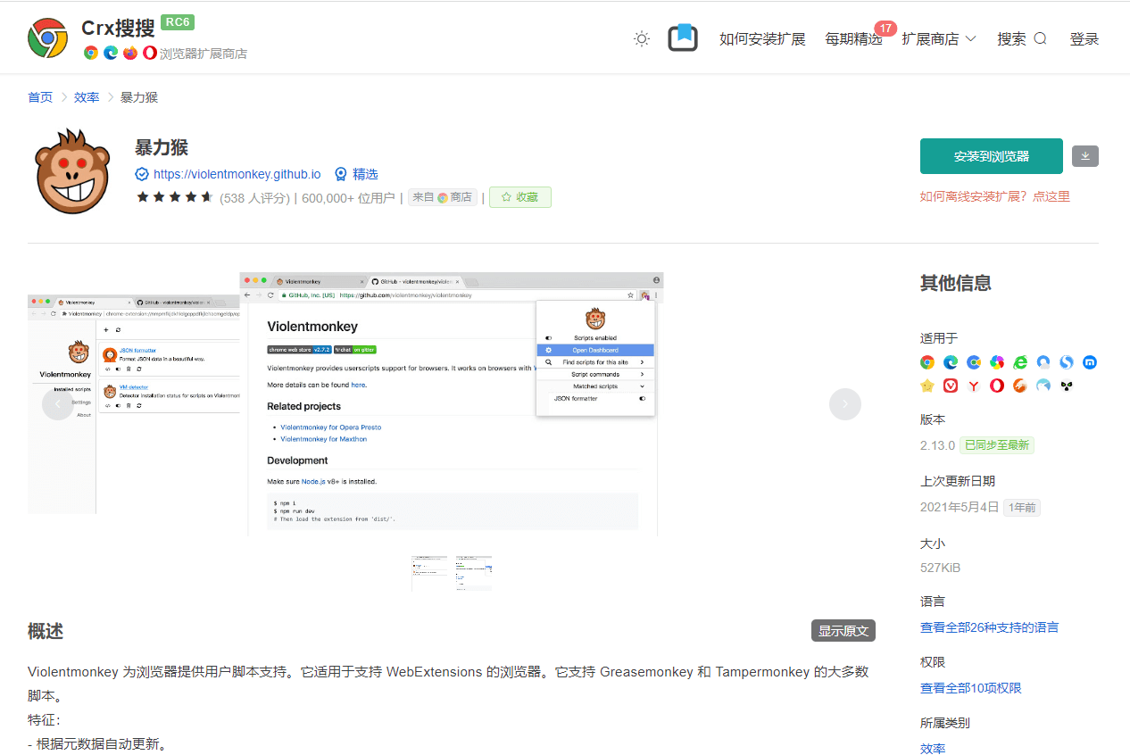The height and width of the screenshot is (755, 1130).
Task: Click the Violentmonkey monkey logo
Action: click(x=72, y=171)
